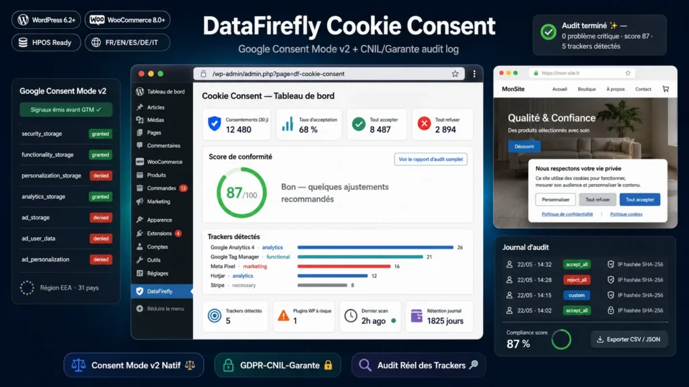689x387 pixels.
Task: Click the target icon of Trackers détectés card
Action: [x=215, y=316]
